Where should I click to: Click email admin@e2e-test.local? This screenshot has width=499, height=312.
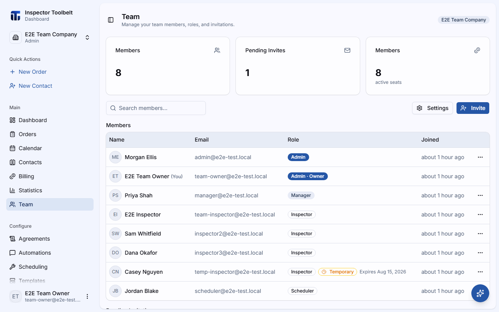click(223, 157)
